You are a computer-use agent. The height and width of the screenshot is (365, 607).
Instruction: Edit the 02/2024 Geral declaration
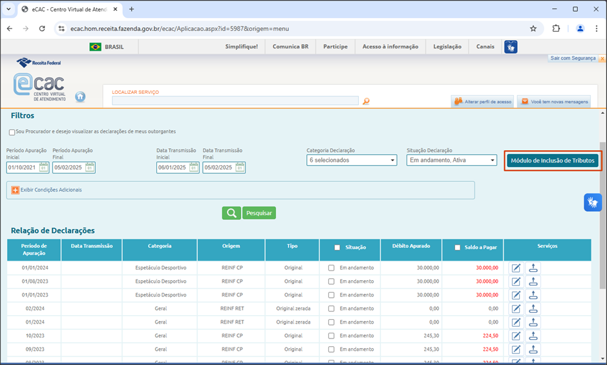coord(516,309)
